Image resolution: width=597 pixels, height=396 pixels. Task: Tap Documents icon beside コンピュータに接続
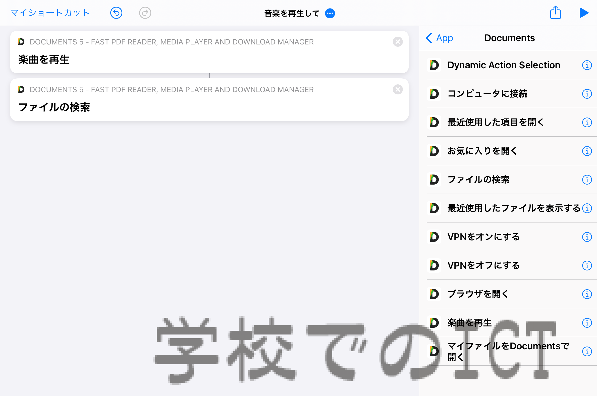click(x=434, y=94)
